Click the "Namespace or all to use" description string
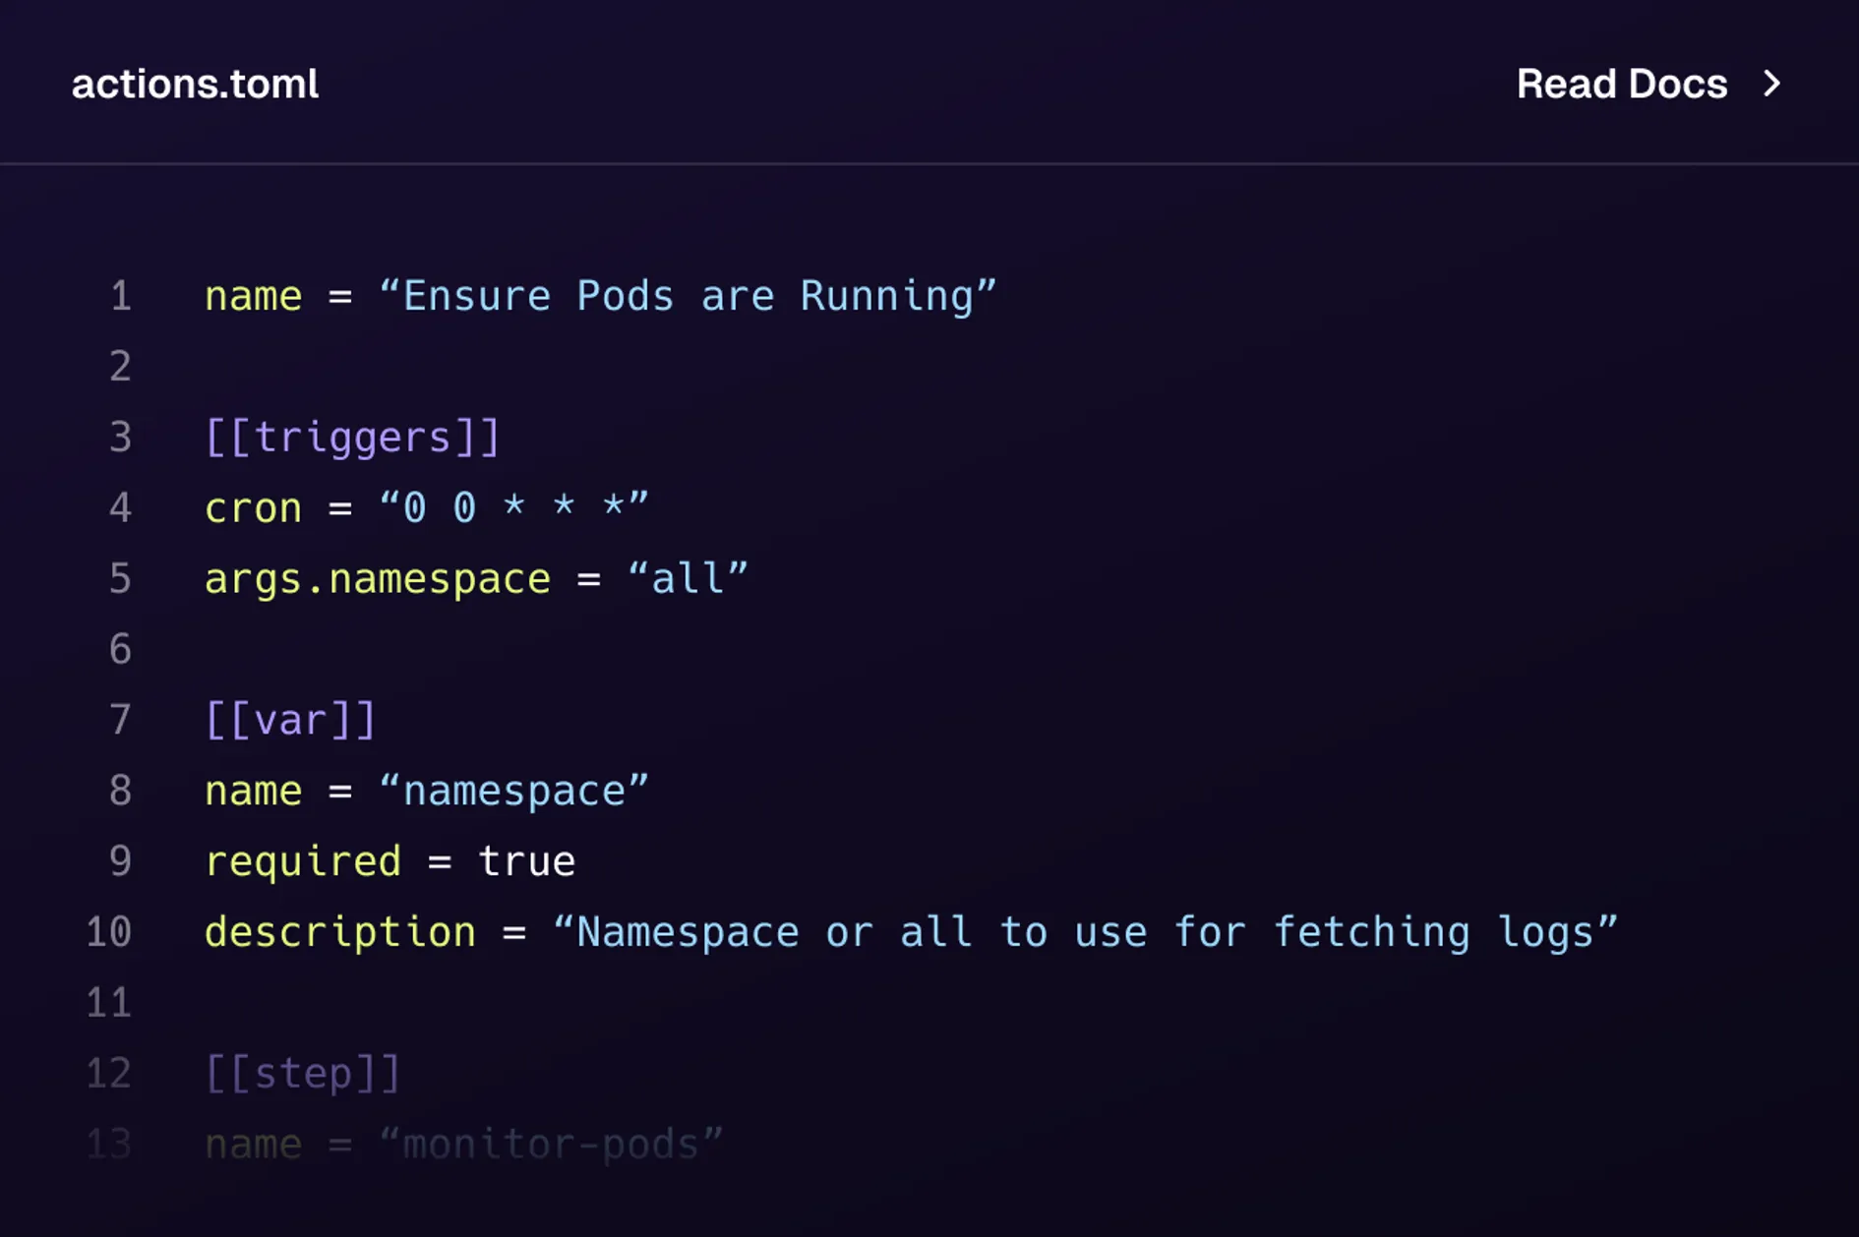Screen dimensions: 1859x1237 click(1086, 932)
